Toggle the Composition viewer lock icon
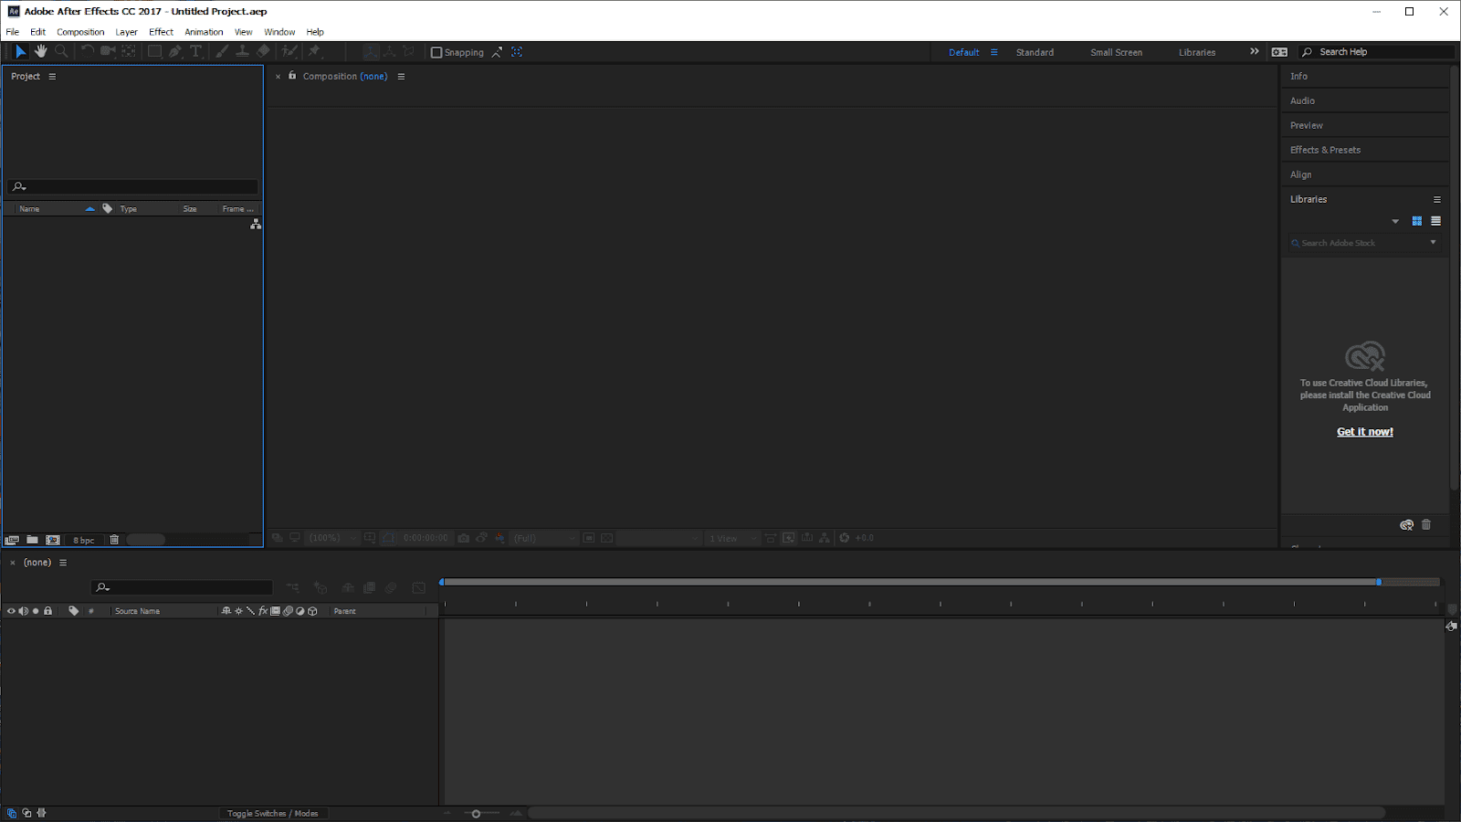The width and height of the screenshot is (1461, 822). (x=292, y=76)
